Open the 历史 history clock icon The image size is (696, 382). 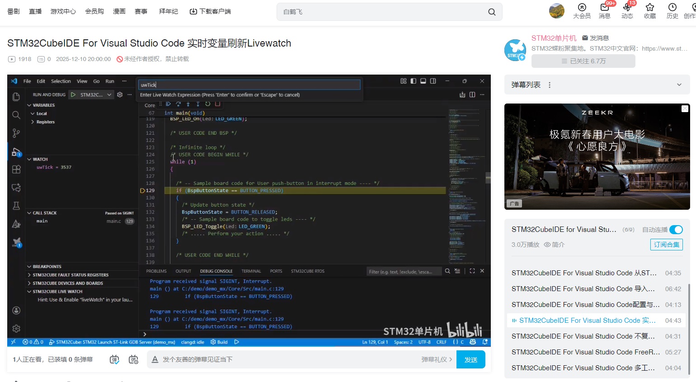[672, 11]
